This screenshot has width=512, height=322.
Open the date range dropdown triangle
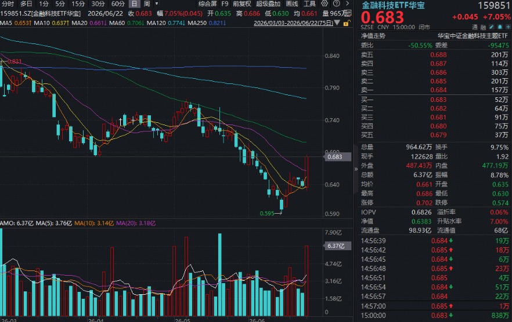click(x=337, y=23)
